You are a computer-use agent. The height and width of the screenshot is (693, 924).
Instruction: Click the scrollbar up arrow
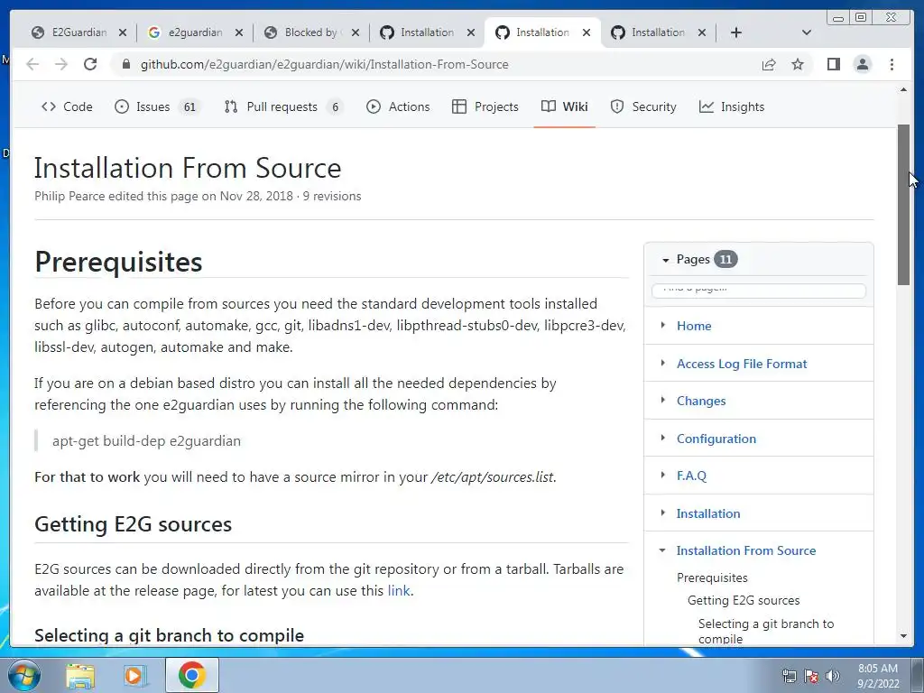[x=903, y=89]
